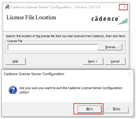Click the 'License File' group label
Screen dimensions: 136x119
[x=15, y=41]
